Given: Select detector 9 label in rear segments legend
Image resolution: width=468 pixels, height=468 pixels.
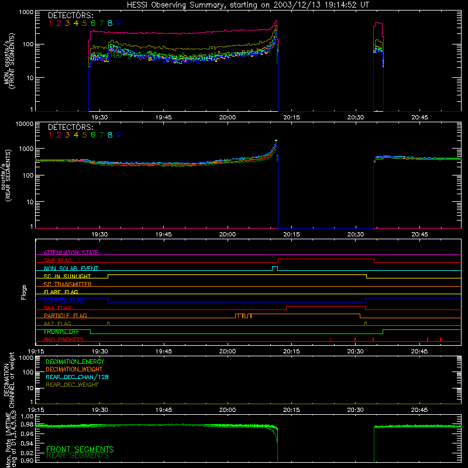Looking at the screenshot, I should (x=119, y=135).
